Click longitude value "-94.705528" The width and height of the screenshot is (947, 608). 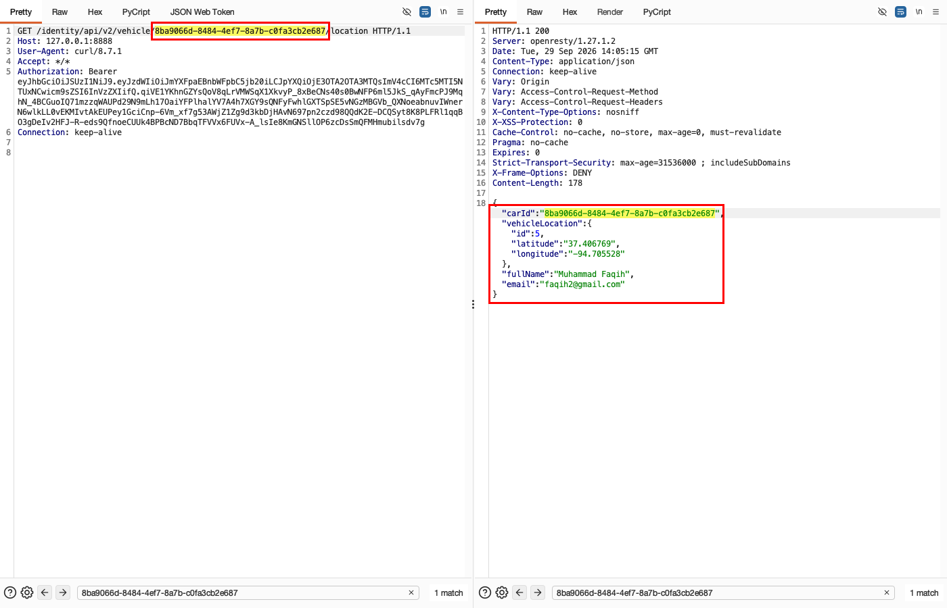[597, 254]
